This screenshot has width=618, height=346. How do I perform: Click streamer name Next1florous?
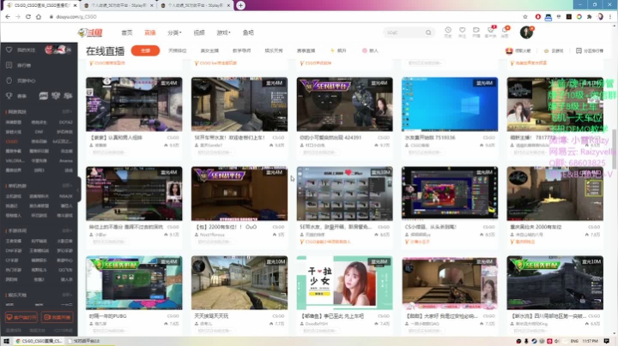pos(212,235)
